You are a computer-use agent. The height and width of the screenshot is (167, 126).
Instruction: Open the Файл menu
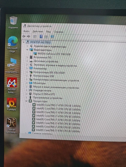click(x=26, y=31)
